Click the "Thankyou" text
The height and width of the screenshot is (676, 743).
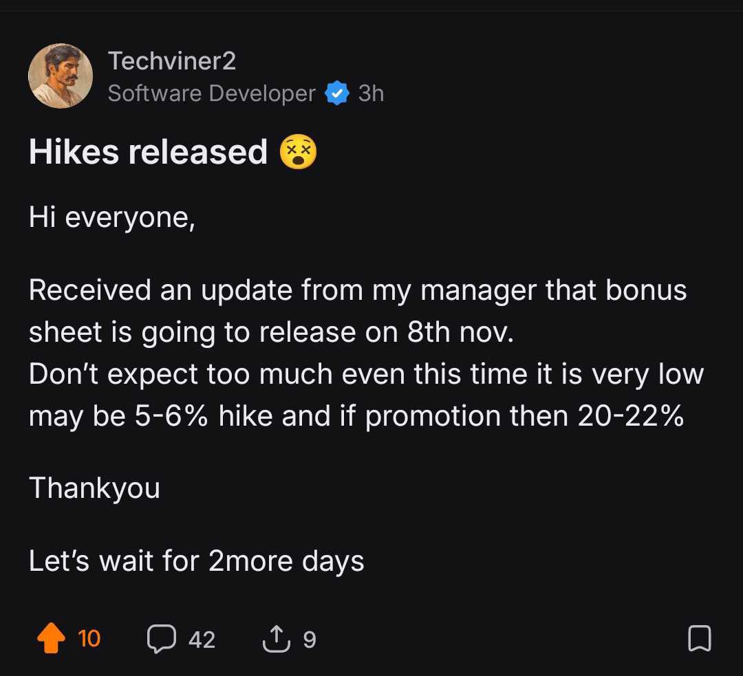(x=94, y=488)
